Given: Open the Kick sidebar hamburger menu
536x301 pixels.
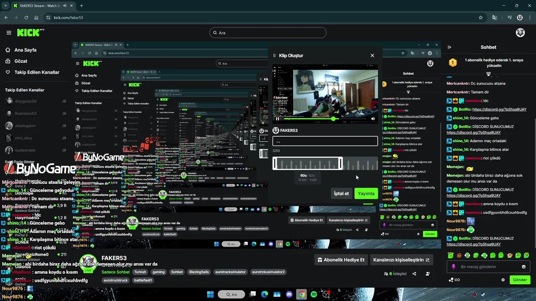Looking at the screenshot, I should [9, 33].
